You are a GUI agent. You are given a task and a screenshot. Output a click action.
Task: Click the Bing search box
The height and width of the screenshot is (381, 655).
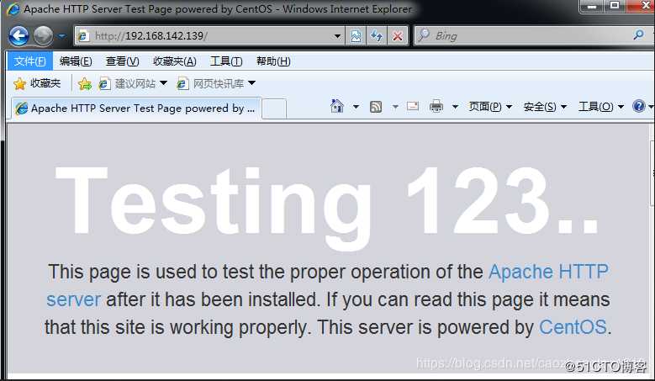pyautogui.click(x=522, y=36)
